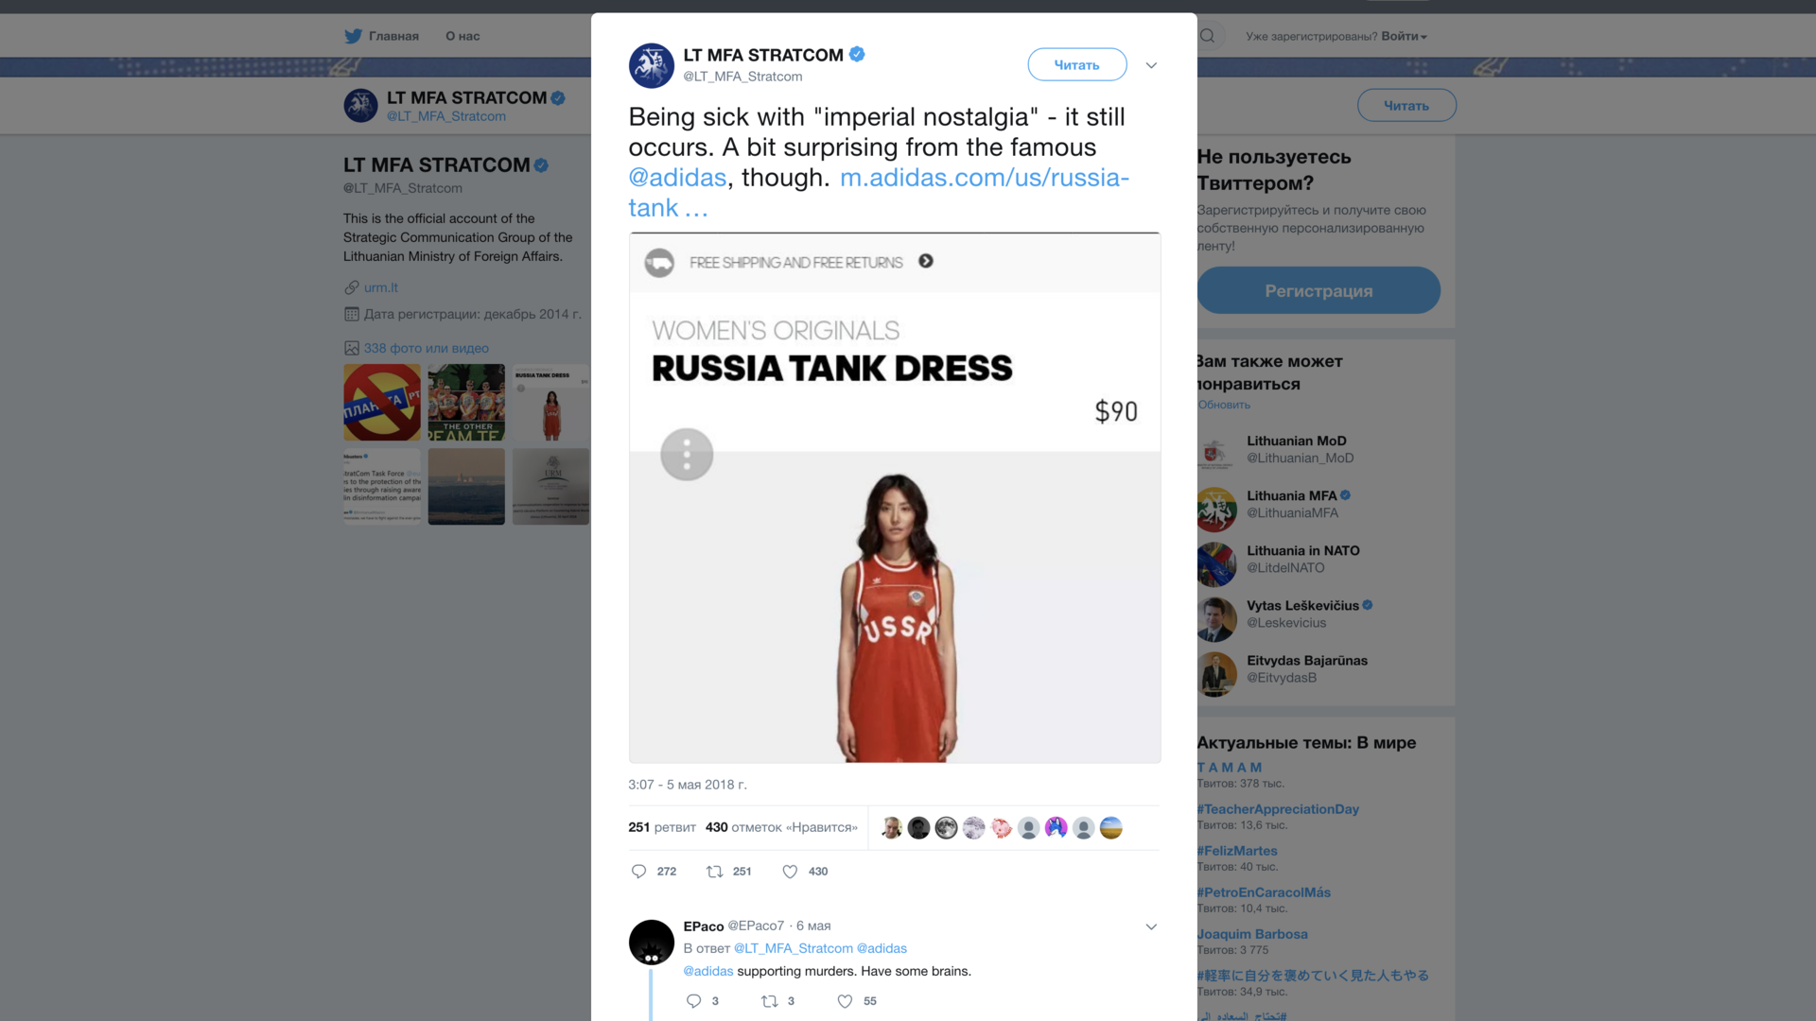Image resolution: width=1816 pixels, height=1021 pixels.
Task: Follow the account with the tweet's Читать button
Action: (1076, 64)
